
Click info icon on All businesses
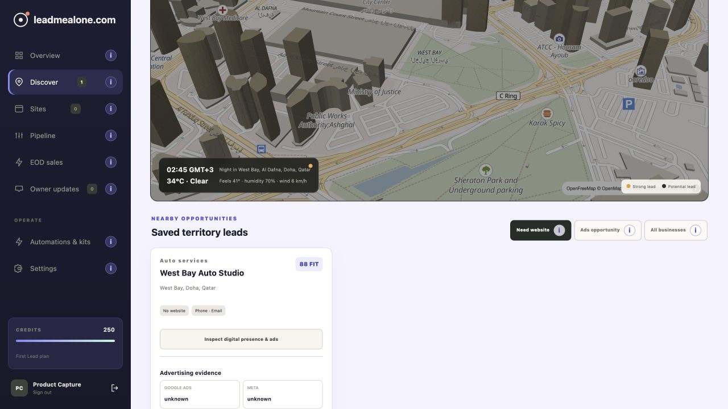click(x=696, y=230)
